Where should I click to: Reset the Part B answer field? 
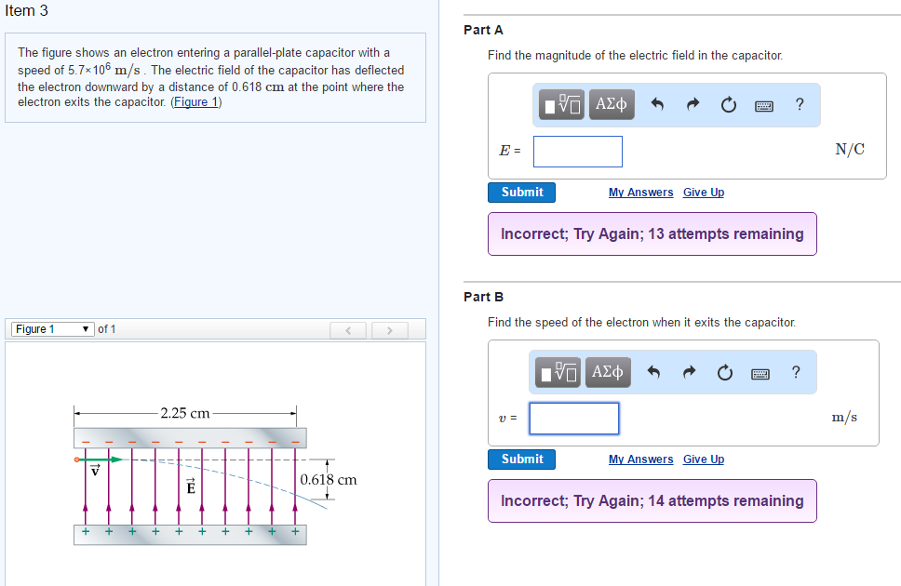coord(725,372)
